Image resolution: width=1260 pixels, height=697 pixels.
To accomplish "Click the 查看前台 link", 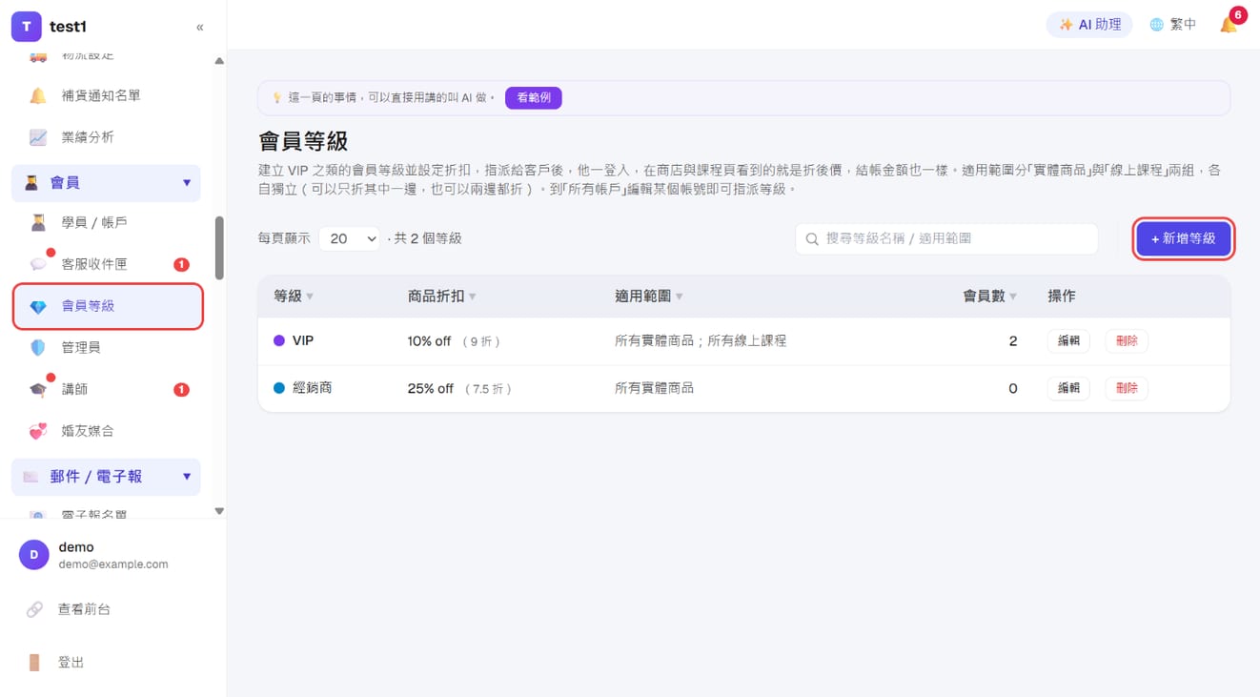I will pyautogui.click(x=84, y=609).
